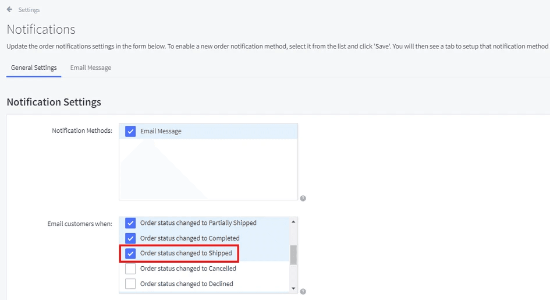Select the 'Order status changed to Declined' text
This screenshot has height=300, width=550.
point(187,284)
